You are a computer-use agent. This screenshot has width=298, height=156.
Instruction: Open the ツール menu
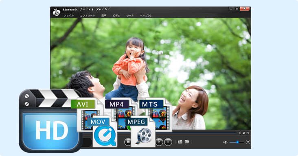[130, 15]
